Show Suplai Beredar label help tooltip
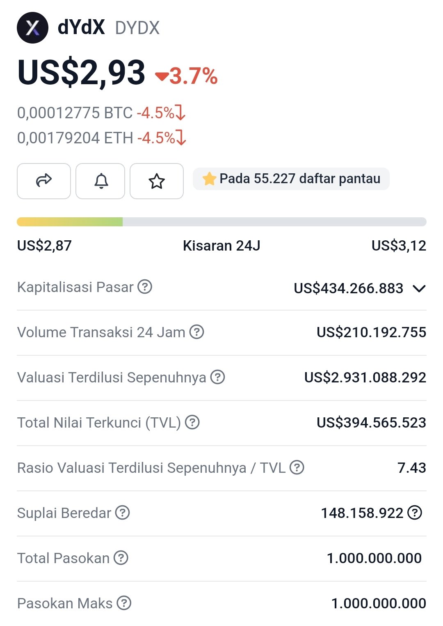Viewport: 443px width, 626px height. coord(122,513)
